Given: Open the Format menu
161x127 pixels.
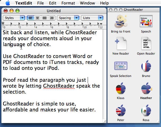Looking at the screenshot, I should click(68, 3).
